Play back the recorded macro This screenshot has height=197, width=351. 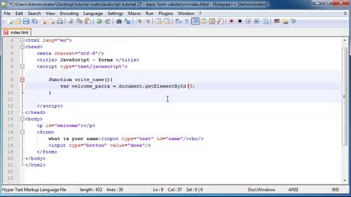[x=248, y=21]
